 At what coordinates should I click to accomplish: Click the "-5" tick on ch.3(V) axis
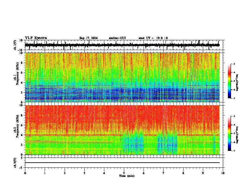[22, 168]
